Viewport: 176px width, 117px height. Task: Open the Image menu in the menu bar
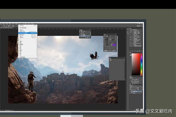point(7,24)
